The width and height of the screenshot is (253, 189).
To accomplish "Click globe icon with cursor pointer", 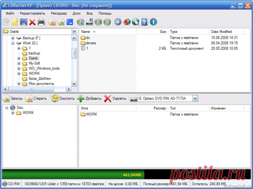I will pyautogui.click(x=136, y=22).
